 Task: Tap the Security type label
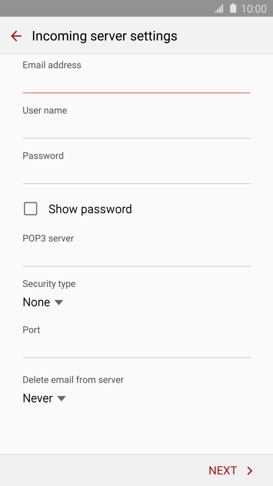tap(49, 284)
